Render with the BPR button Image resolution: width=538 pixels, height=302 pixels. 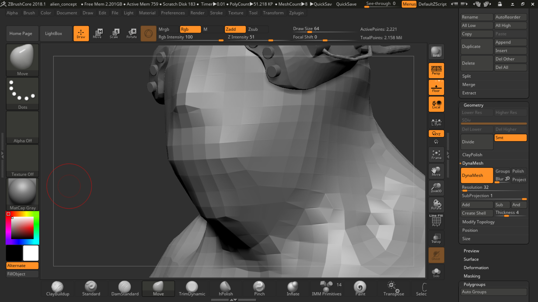(436, 52)
